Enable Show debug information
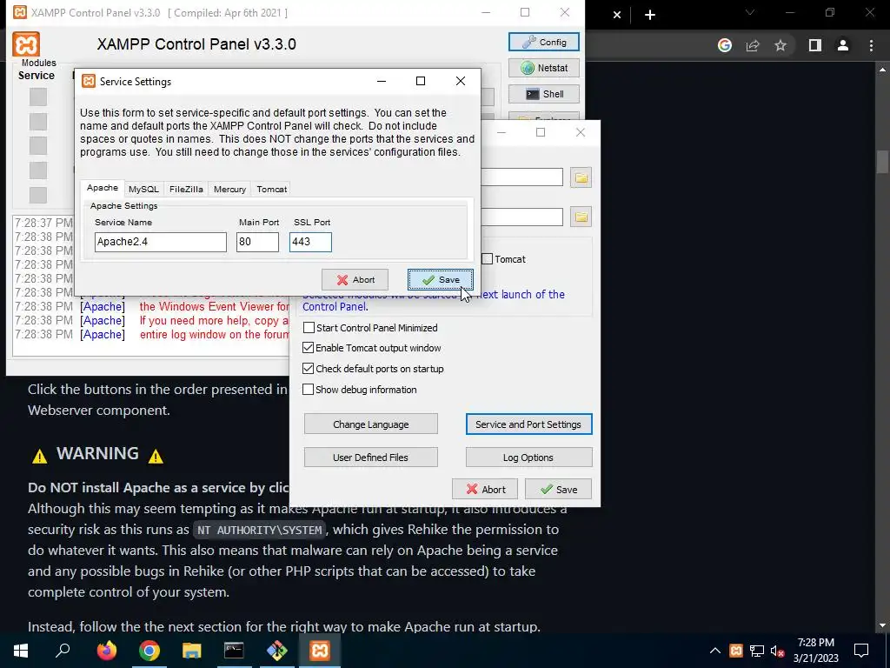Image resolution: width=890 pixels, height=668 pixels. click(x=309, y=390)
